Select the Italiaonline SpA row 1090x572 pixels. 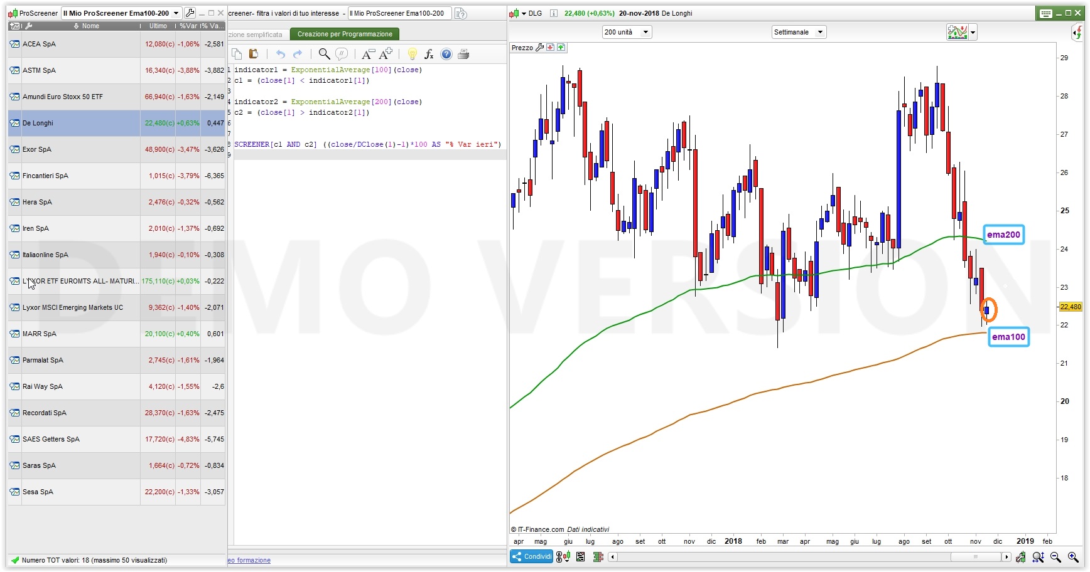(117, 255)
